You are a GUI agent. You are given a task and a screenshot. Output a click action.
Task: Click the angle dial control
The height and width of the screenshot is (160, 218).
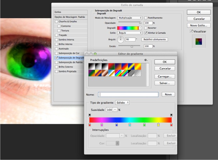[x=121, y=40]
